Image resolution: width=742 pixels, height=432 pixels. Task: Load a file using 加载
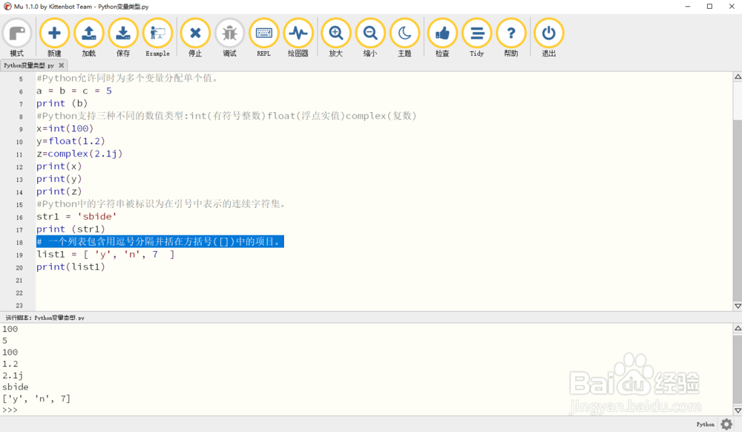89,38
